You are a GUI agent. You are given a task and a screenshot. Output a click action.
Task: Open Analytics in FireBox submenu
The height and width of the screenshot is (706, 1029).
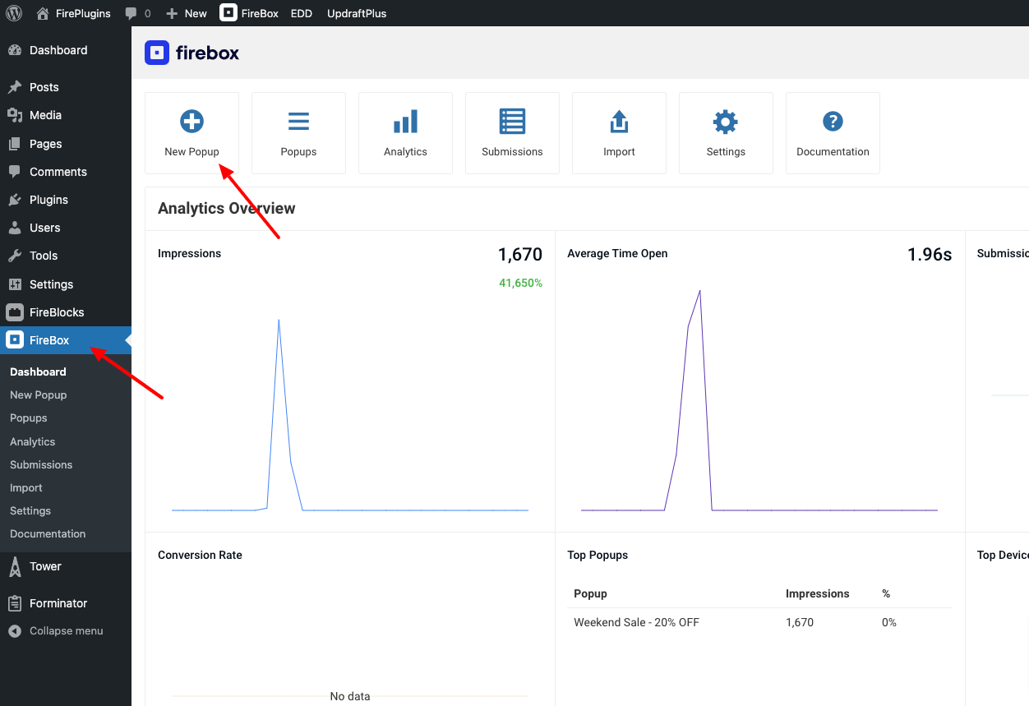pos(33,441)
